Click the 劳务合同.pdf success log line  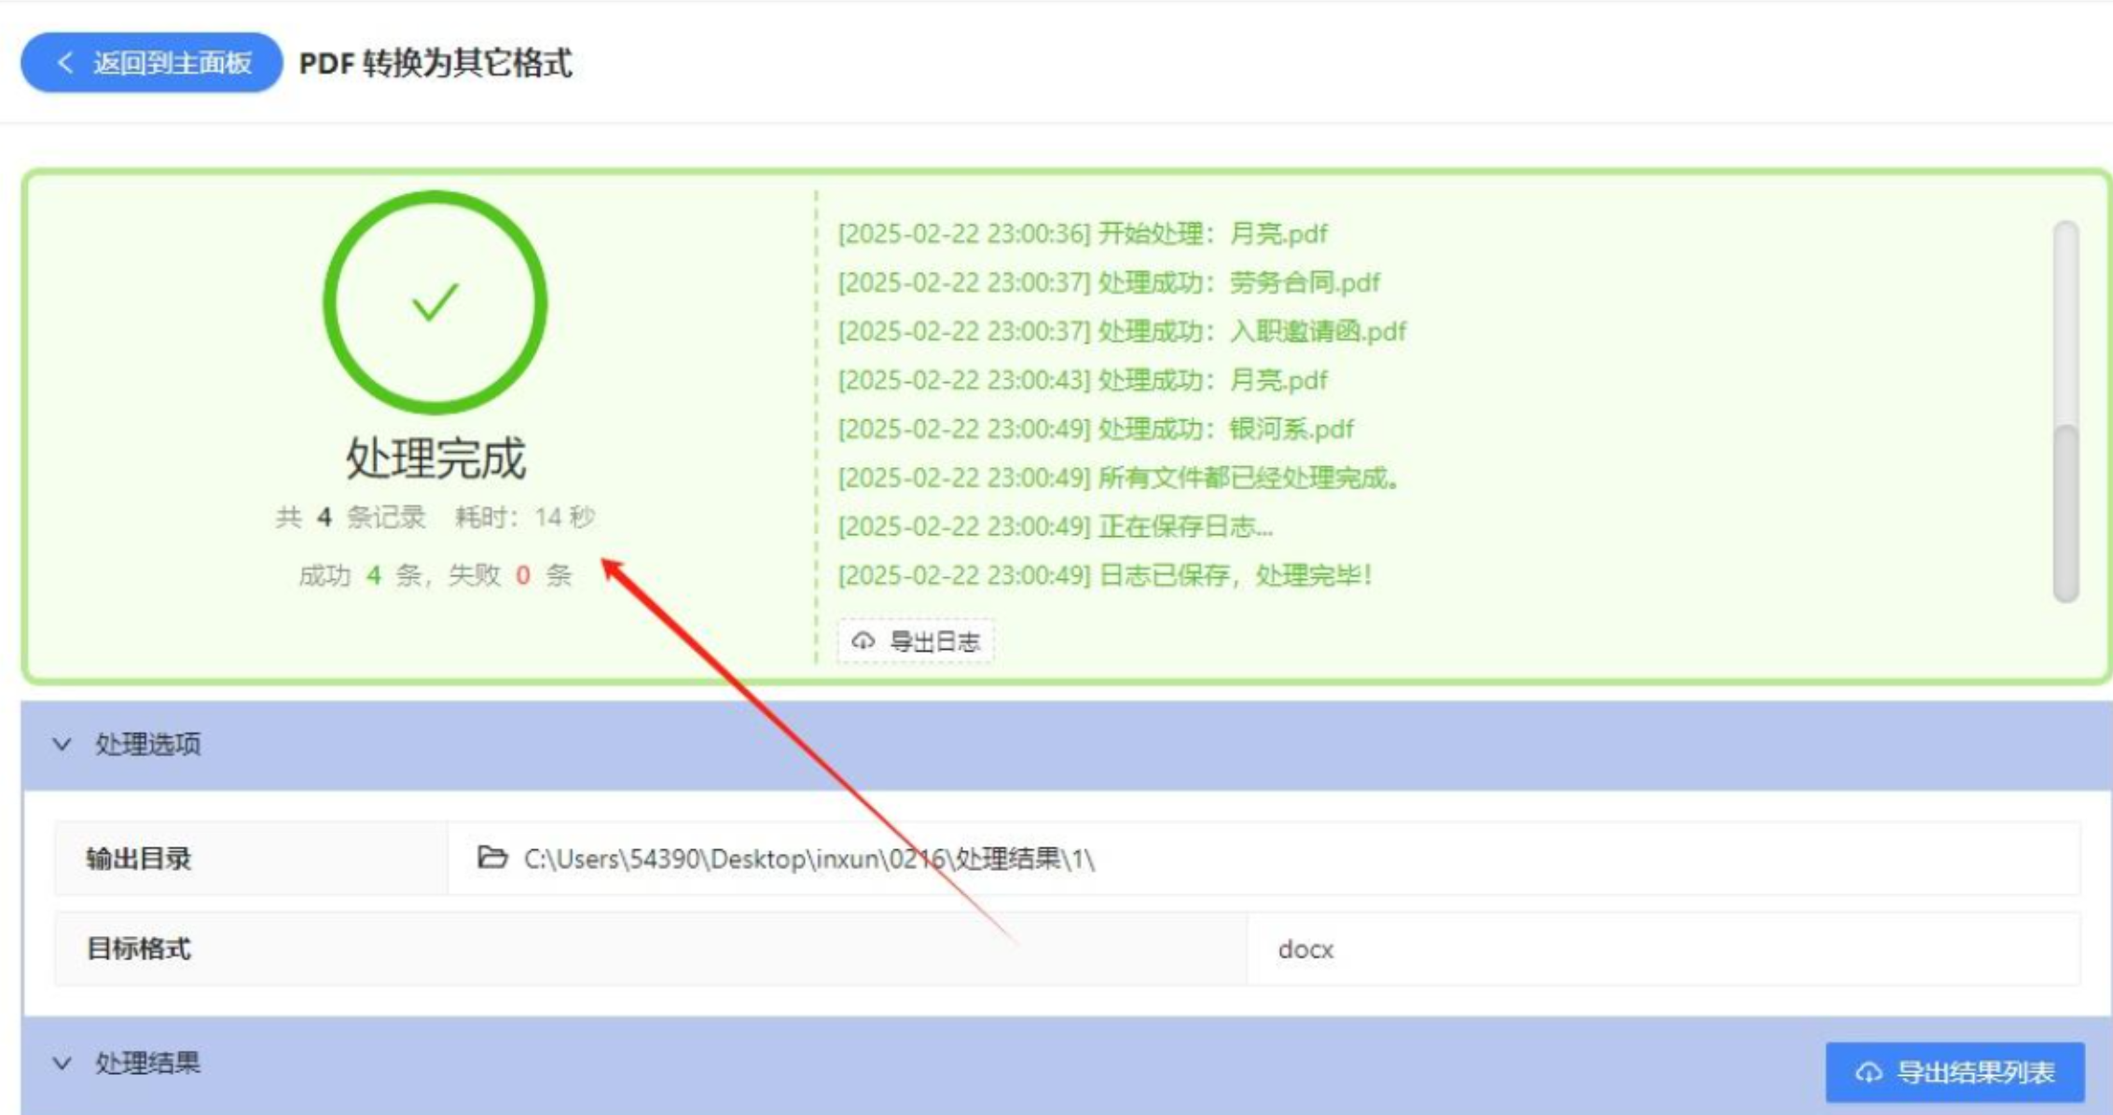click(x=1108, y=282)
